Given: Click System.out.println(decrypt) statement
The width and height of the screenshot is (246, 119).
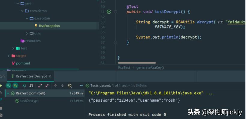Looking at the screenshot, I should click(169, 37).
